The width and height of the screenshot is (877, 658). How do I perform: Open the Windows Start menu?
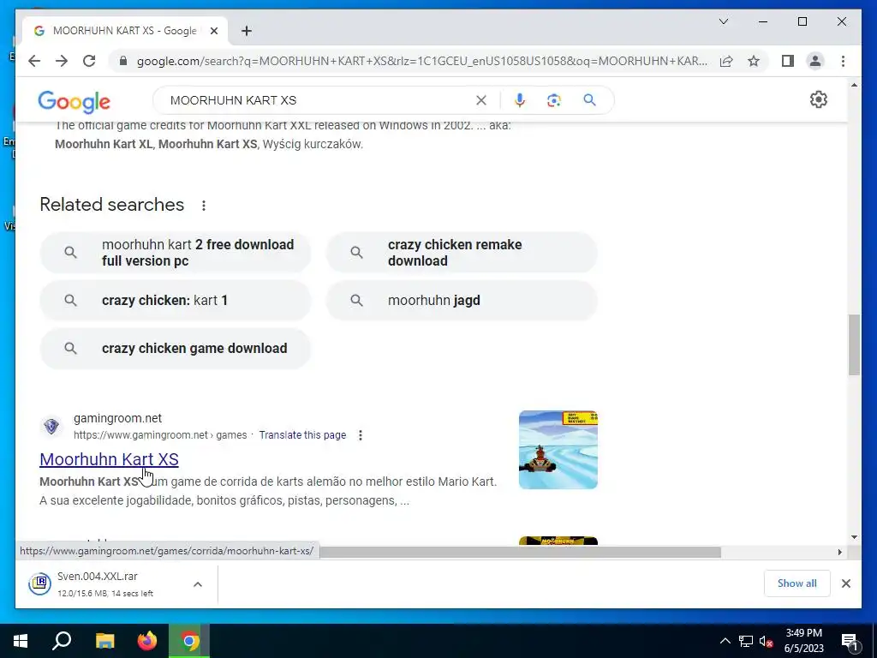21,641
